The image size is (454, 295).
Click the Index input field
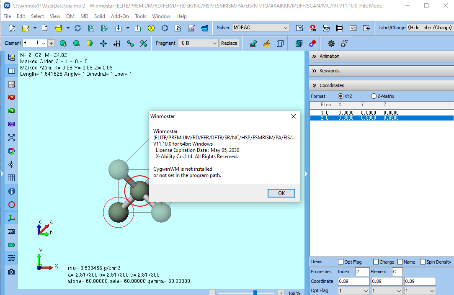coord(362,272)
